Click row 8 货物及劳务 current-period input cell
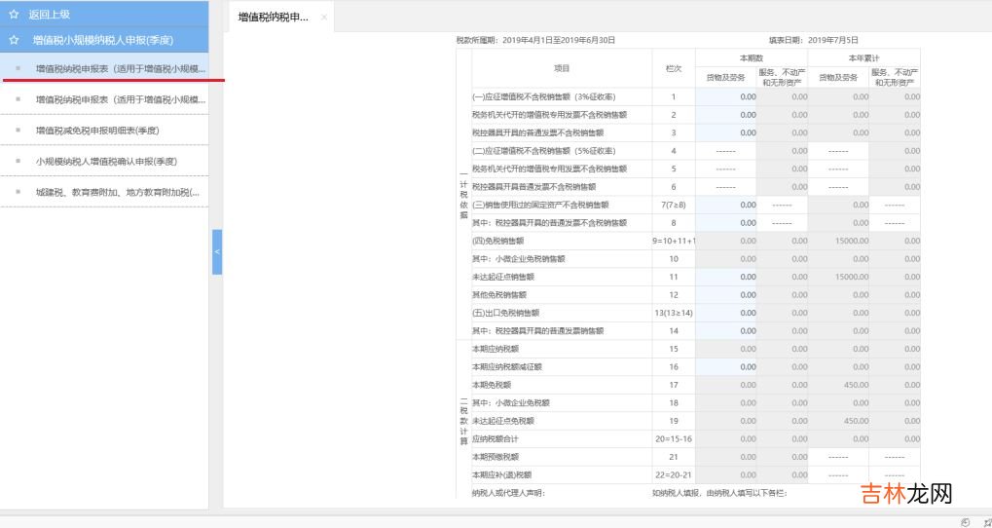992x528 pixels. point(726,223)
